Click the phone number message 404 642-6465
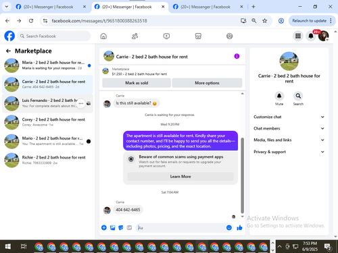338x253 pixels. (x=128, y=210)
